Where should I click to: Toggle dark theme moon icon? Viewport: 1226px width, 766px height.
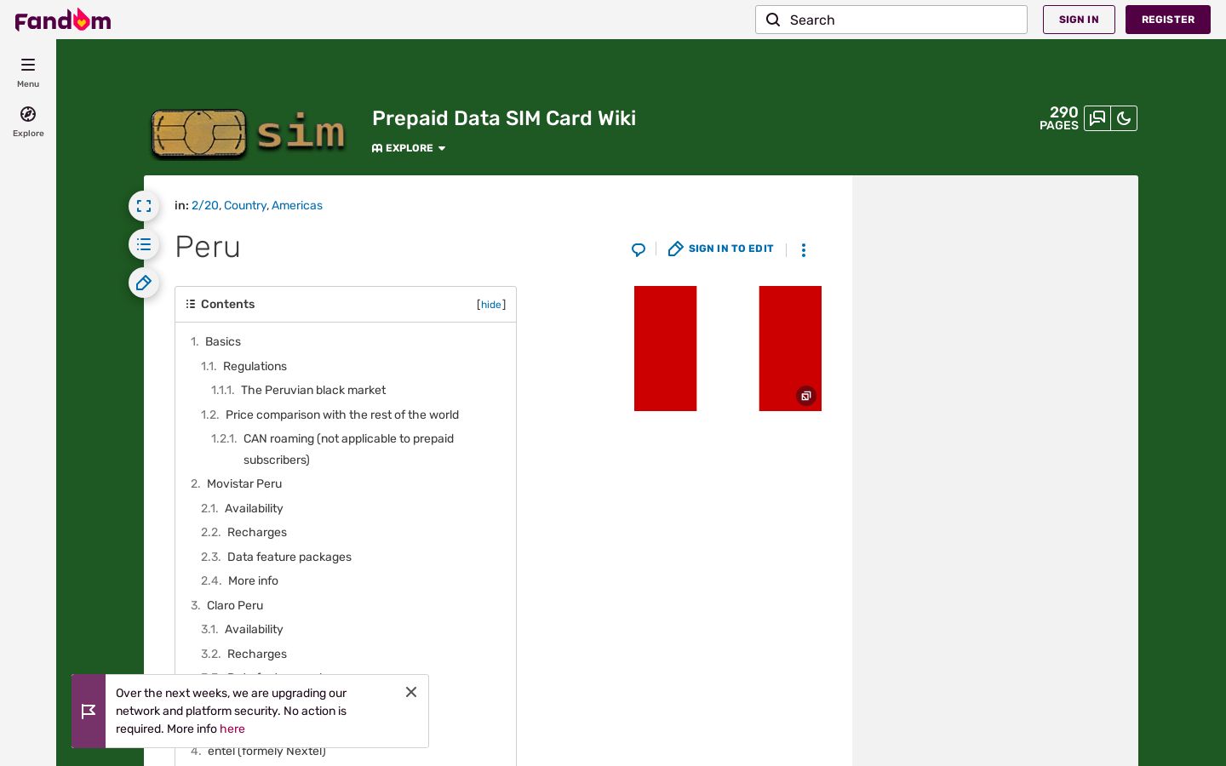point(1124,118)
